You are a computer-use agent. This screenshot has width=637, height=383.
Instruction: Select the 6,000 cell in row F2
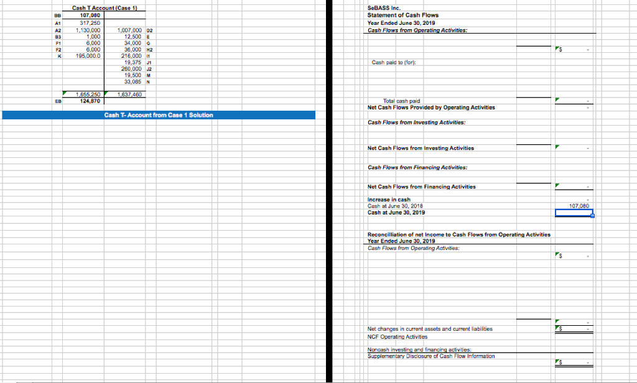(x=93, y=50)
